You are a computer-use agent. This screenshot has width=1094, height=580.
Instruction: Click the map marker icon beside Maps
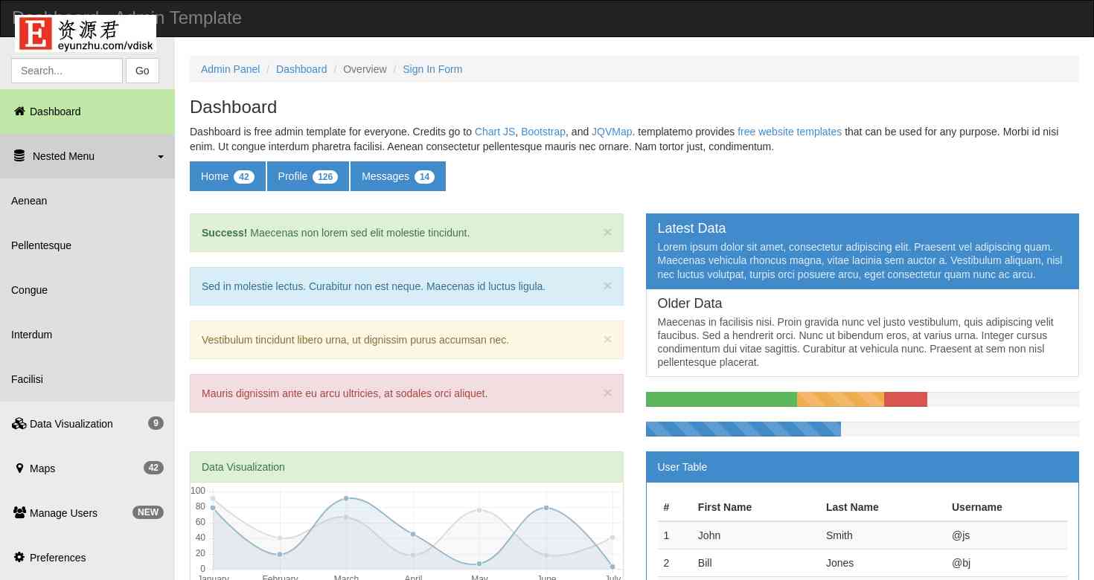tap(19, 468)
